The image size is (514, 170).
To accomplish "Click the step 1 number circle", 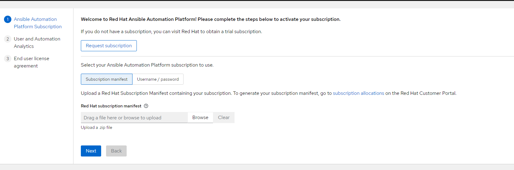I will pos(8,19).
